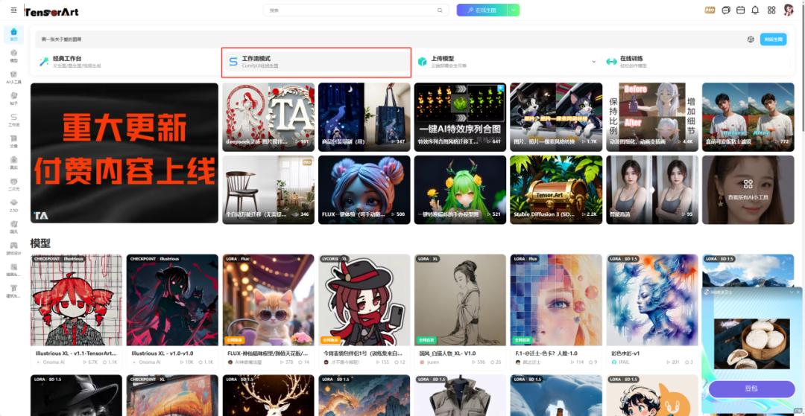Open Illustrious XL - v1.0-v1.0 model card
The width and height of the screenshot is (805, 416).
click(x=172, y=311)
